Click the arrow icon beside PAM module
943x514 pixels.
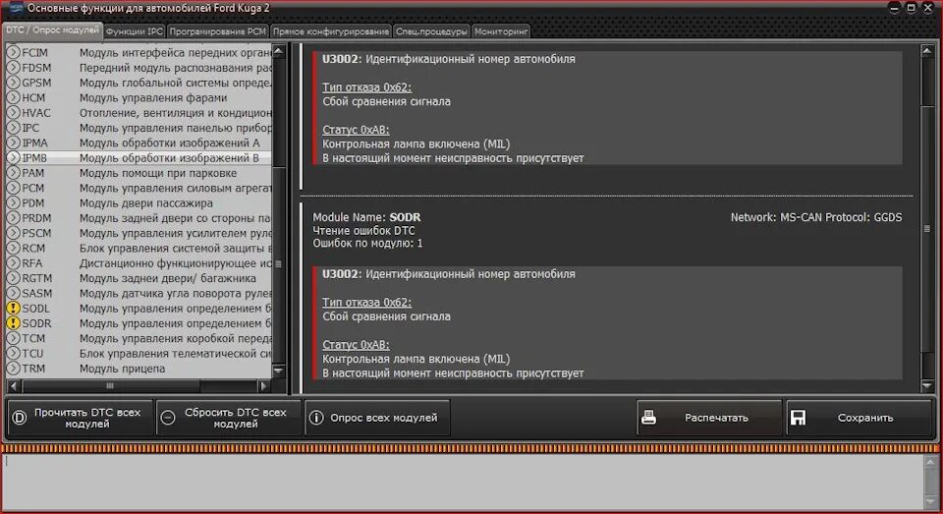tap(13, 173)
